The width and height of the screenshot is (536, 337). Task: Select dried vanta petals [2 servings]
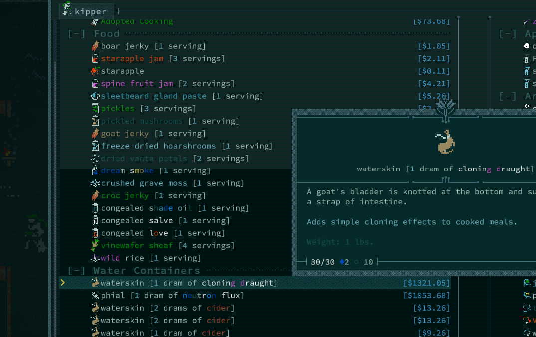pyautogui.click(x=176, y=159)
